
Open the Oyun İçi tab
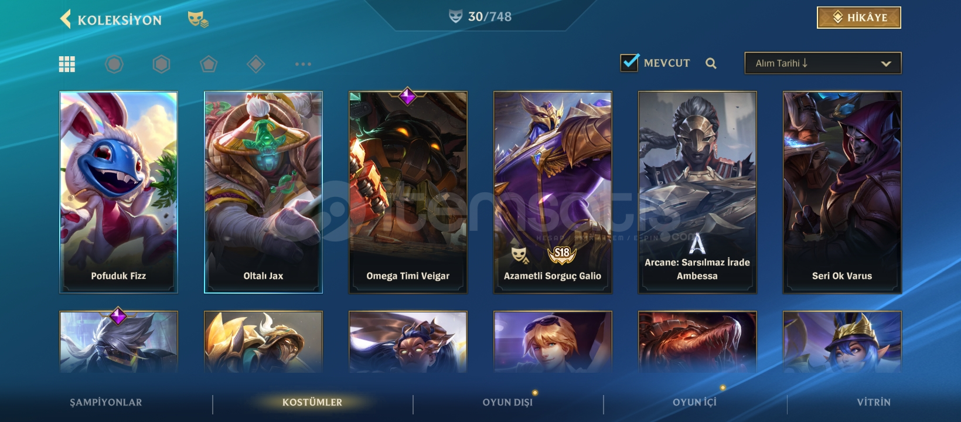(694, 402)
